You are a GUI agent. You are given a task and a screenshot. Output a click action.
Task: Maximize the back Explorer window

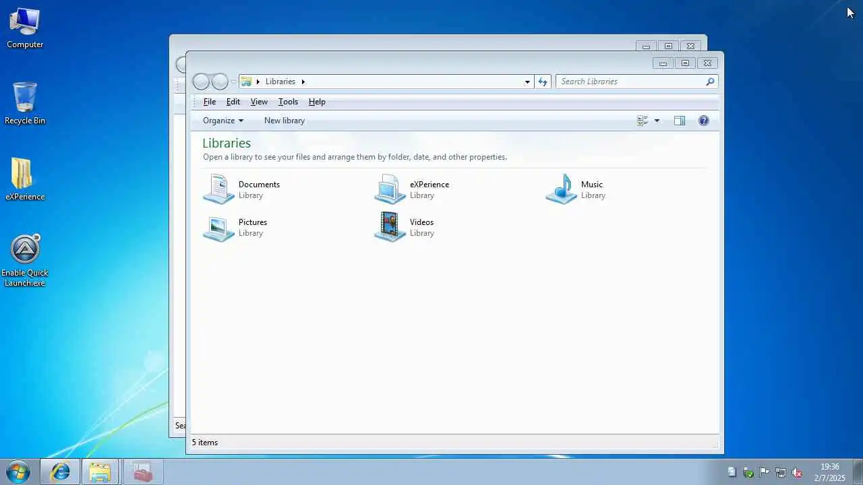668,46
